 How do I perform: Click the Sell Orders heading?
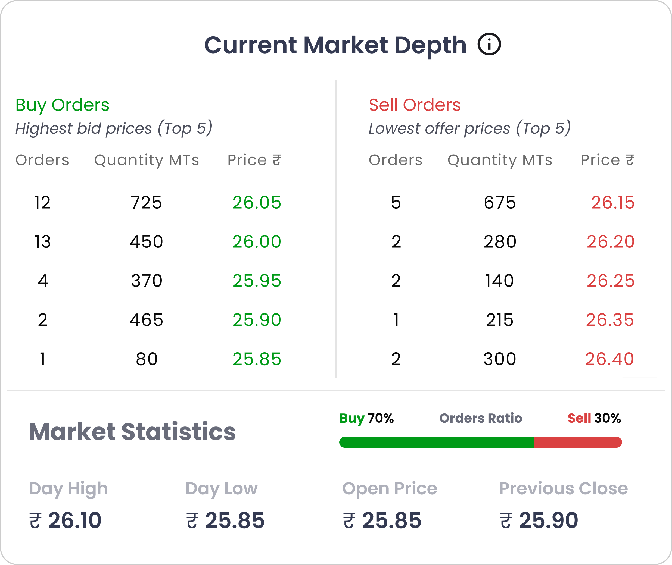click(414, 105)
